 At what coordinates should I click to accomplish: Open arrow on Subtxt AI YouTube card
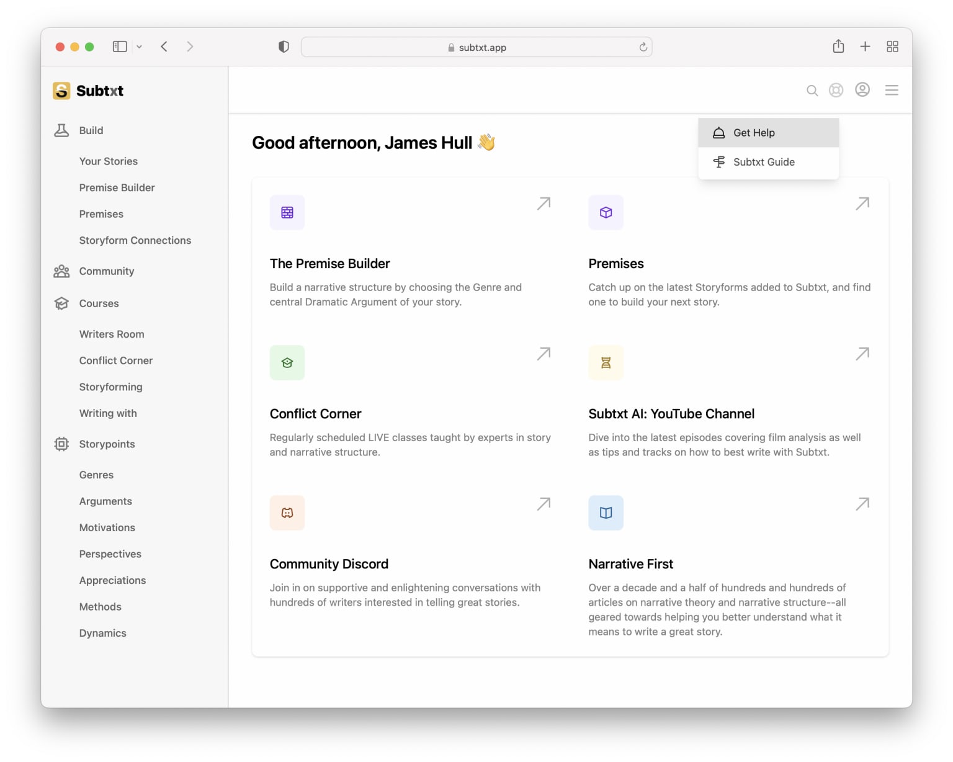[862, 354]
